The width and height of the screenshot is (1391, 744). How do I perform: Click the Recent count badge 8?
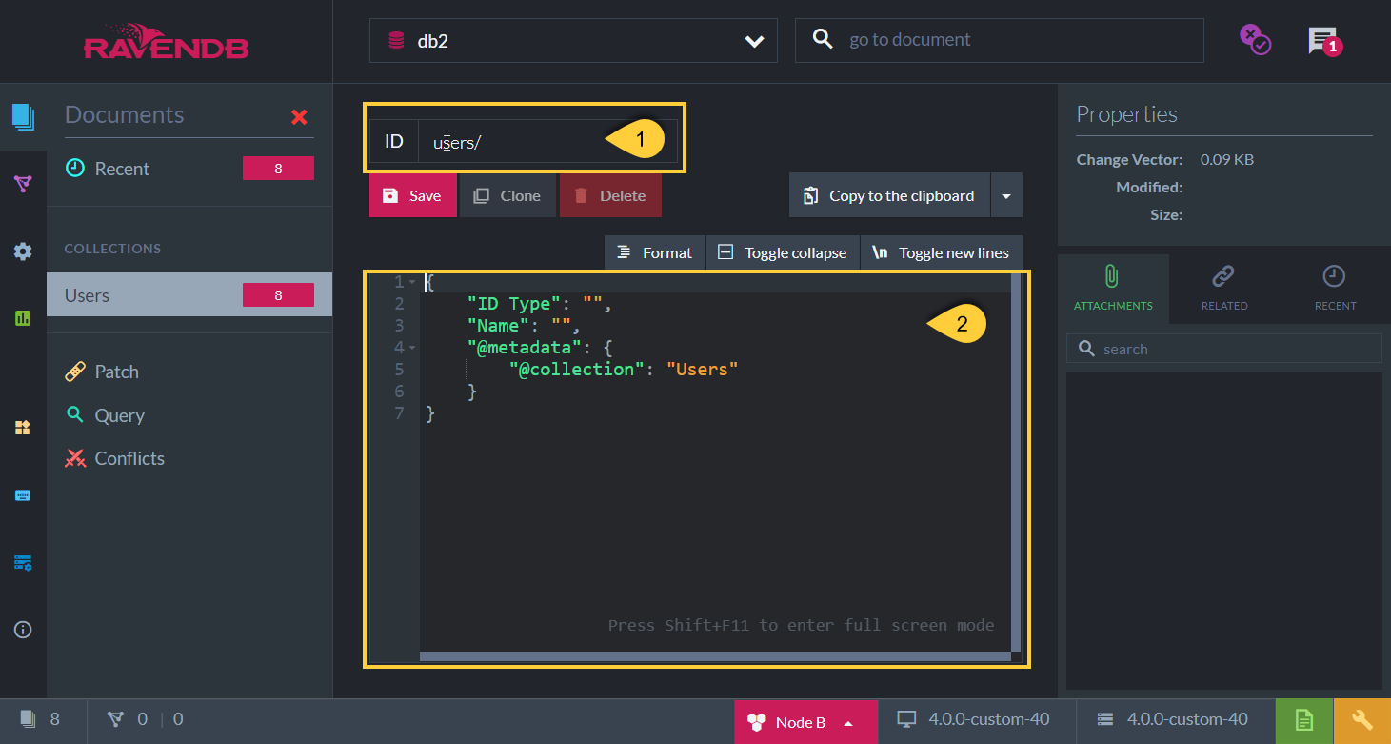[278, 169]
